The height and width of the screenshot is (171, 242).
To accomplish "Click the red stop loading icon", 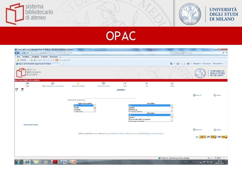I will (180, 53).
